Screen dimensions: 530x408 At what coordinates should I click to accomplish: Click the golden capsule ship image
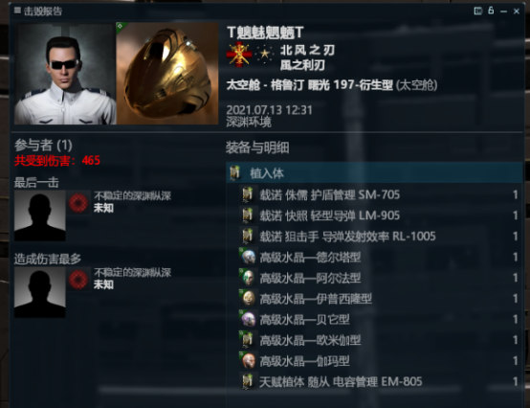[x=167, y=74]
